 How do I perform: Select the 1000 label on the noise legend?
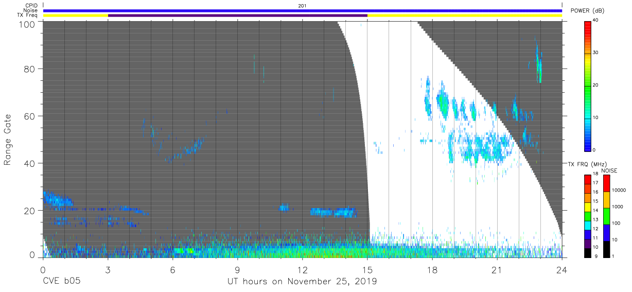[x=617, y=207]
